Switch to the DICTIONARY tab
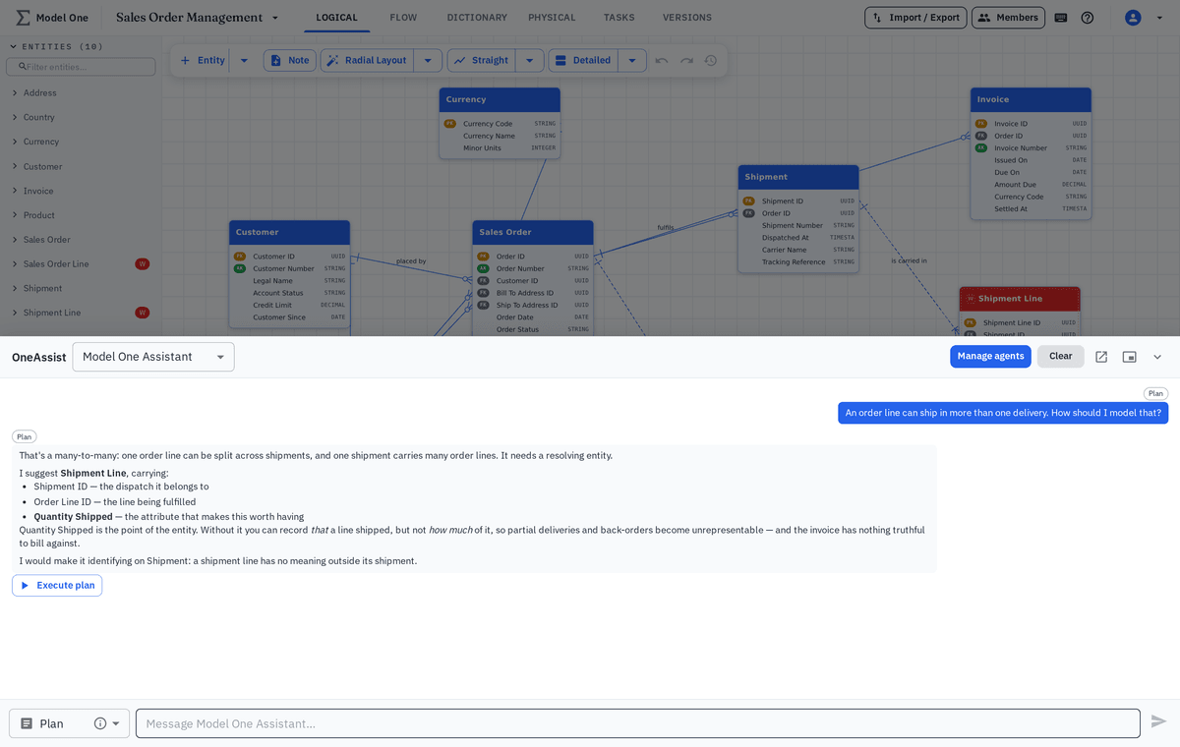The height and width of the screenshot is (747, 1180). click(477, 18)
